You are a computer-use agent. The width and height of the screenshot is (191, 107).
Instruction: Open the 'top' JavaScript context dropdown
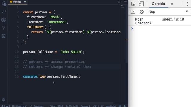tap(169, 12)
